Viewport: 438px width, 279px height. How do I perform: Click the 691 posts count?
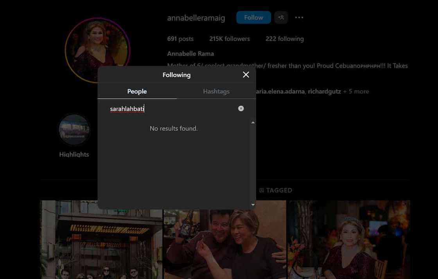pyautogui.click(x=180, y=39)
